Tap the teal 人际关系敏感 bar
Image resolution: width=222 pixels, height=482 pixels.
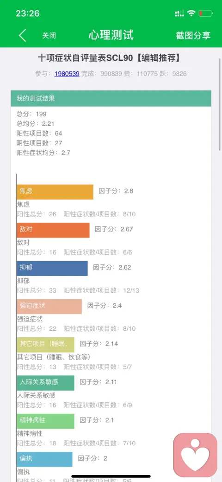pyautogui.click(x=45, y=383)
